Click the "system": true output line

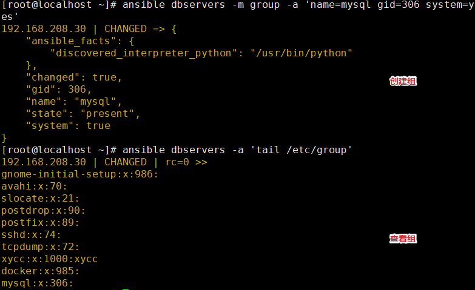68,126
